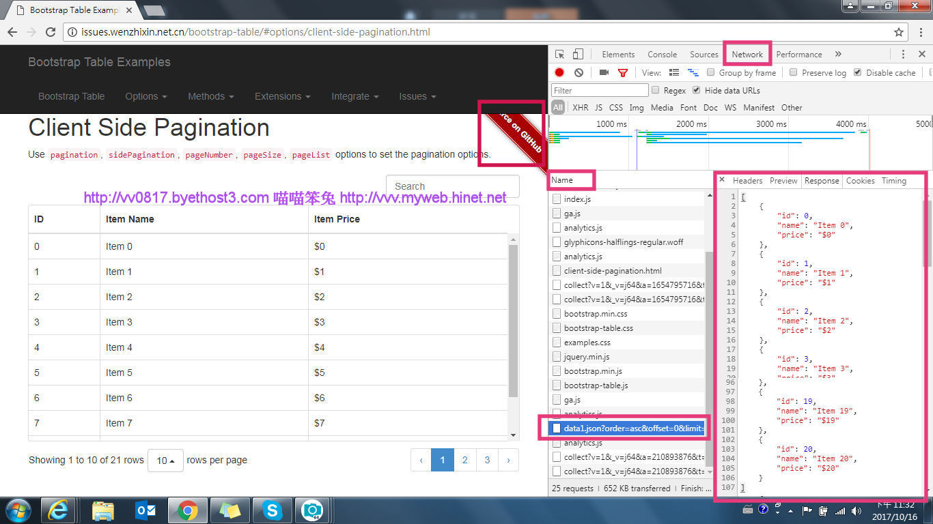Open DevTools more options menu

coord(903,55)
